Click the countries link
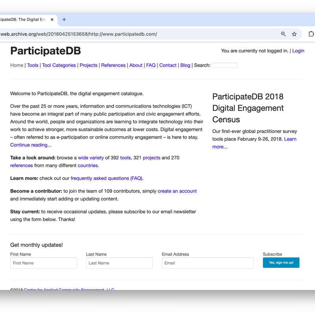 [x=87, y=165]
